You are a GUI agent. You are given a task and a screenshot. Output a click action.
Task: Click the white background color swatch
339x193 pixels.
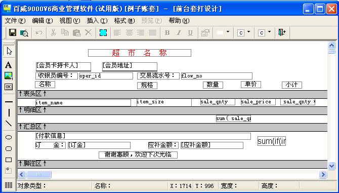pyautogui.click(x=220, y=33)
